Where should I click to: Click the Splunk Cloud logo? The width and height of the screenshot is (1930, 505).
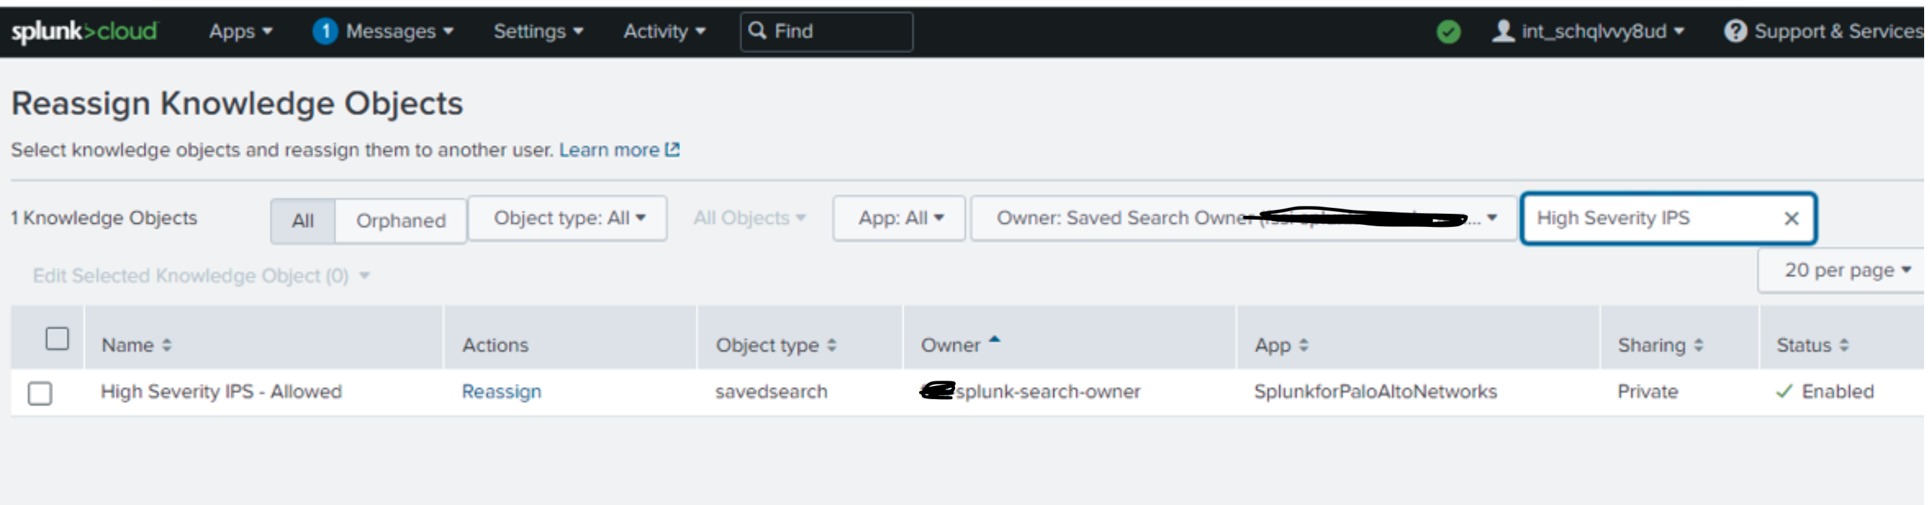(x=84, y=31)
